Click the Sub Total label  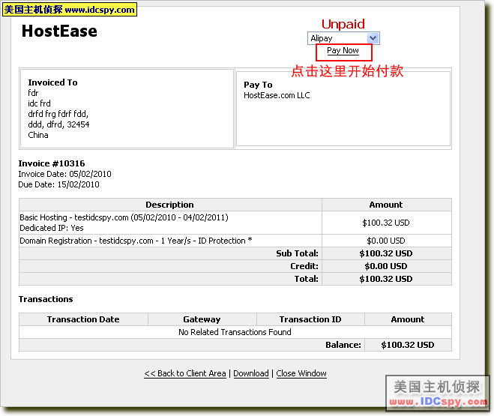point(297,253)
